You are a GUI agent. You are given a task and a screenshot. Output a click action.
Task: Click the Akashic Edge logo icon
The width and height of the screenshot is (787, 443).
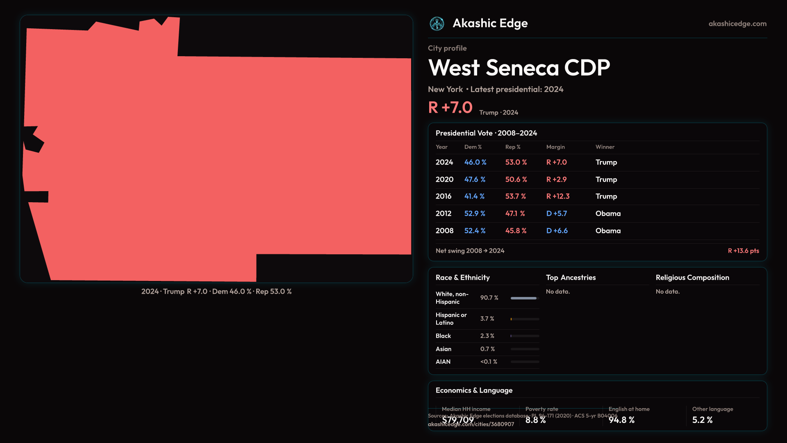(x=437, y=24)
